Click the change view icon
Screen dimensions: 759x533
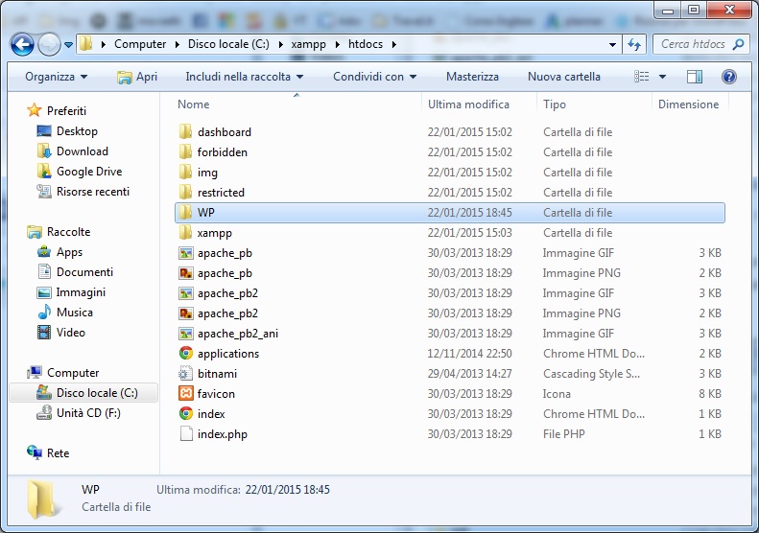click(641, 77)
